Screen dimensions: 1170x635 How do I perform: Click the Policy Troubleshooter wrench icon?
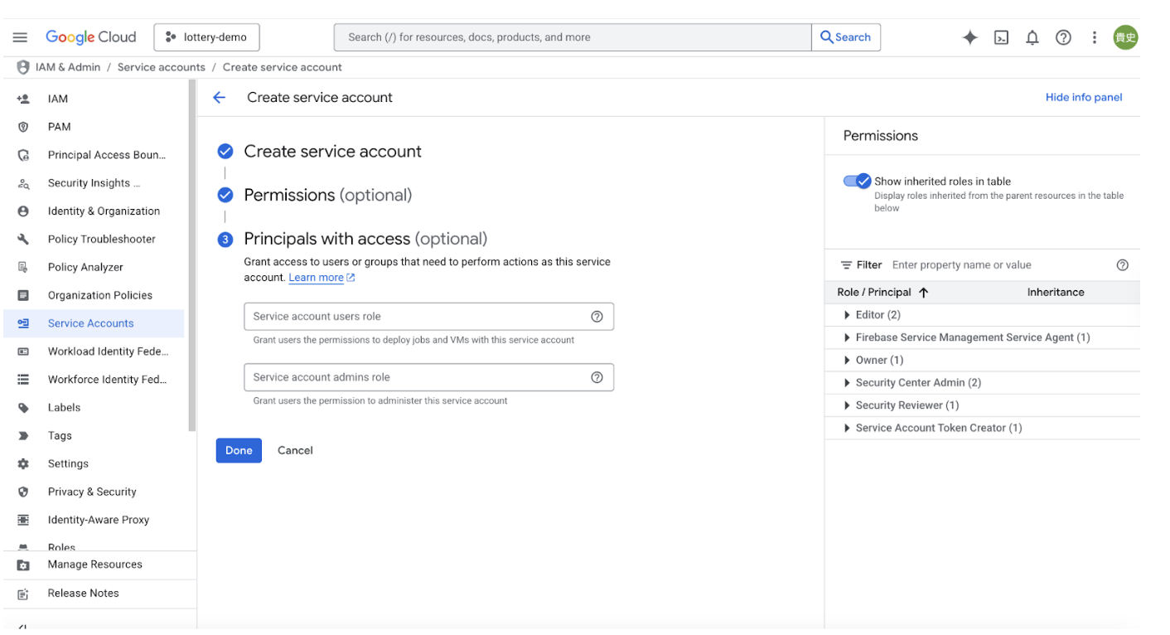pyautogui.click(x=23, y=239)
